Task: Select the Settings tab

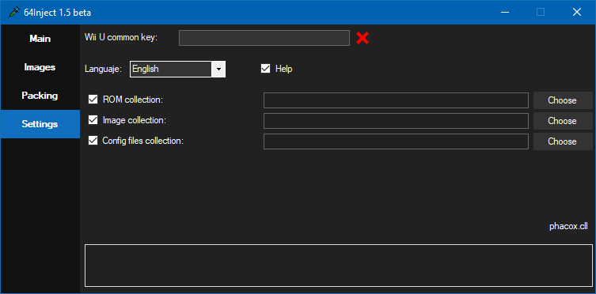Action: click(x=40, y=124)
